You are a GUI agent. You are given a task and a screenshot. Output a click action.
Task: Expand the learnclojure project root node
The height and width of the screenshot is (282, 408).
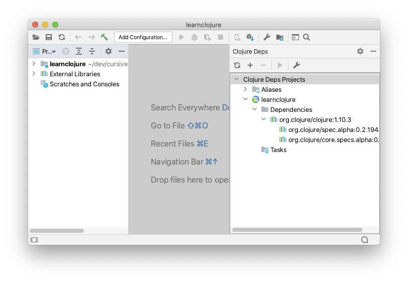[34, 63]
